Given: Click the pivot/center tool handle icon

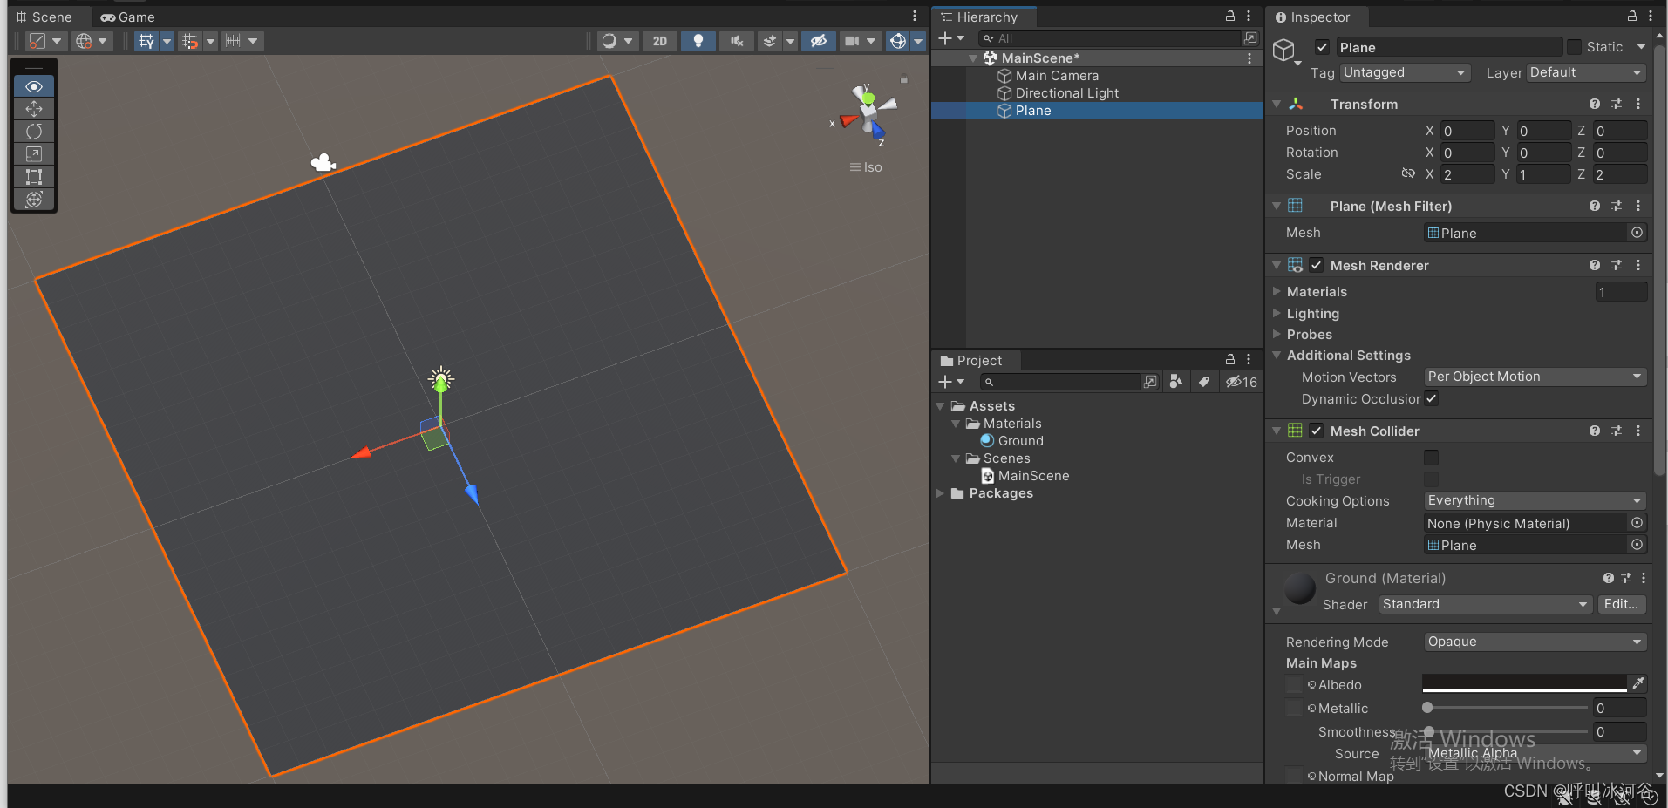Looking at the screenshot, I should click(37, 41).
